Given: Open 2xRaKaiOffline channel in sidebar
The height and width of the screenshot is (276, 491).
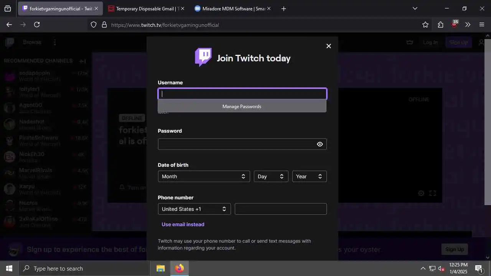Looking at the screenshot, I should pos(46,222).
